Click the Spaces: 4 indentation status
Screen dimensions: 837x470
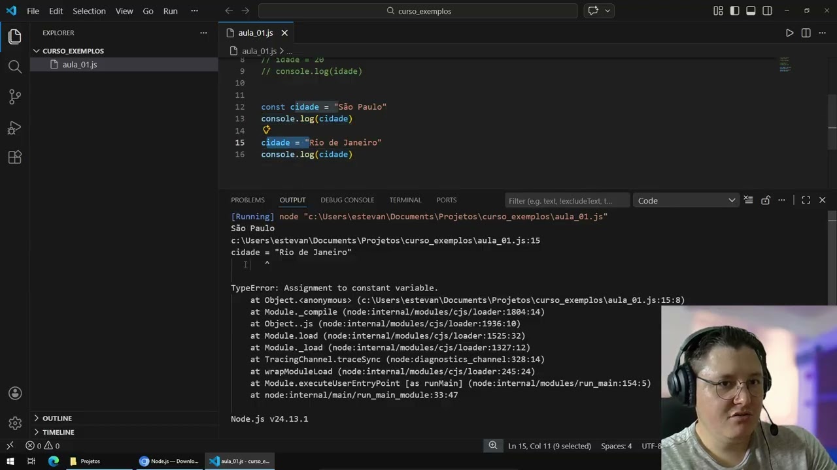click(617, 446)
